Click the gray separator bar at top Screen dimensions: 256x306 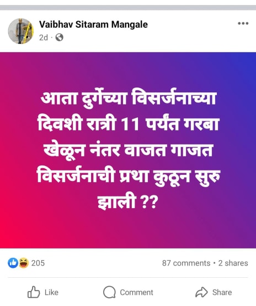[x=128, y=8]
